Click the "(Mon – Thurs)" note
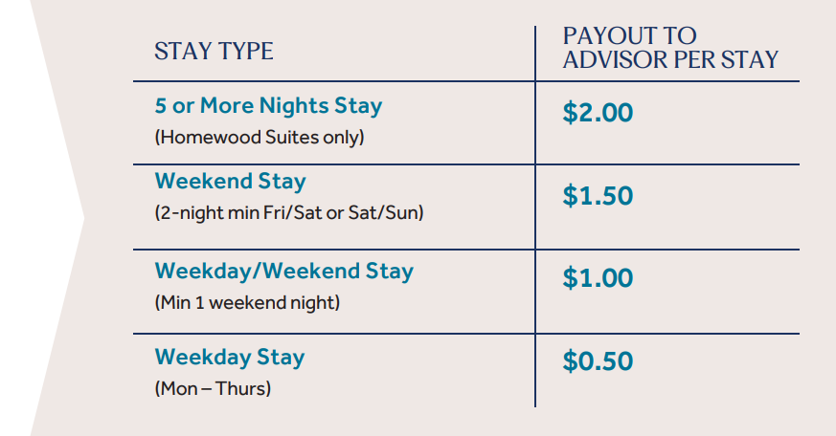Screen dimensions: 836x436 (211, 389)
